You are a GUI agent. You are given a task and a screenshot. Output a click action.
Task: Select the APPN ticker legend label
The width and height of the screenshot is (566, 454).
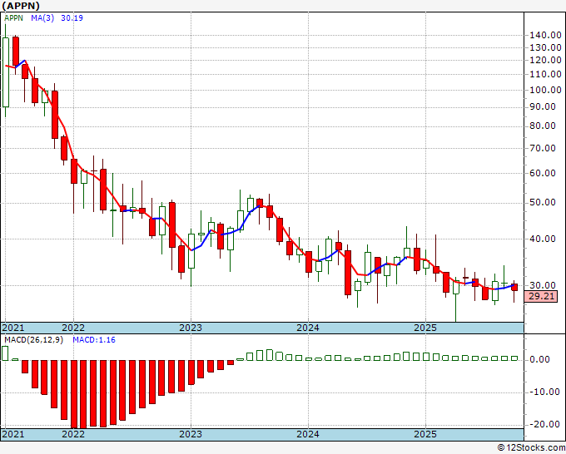click(13, 17)
